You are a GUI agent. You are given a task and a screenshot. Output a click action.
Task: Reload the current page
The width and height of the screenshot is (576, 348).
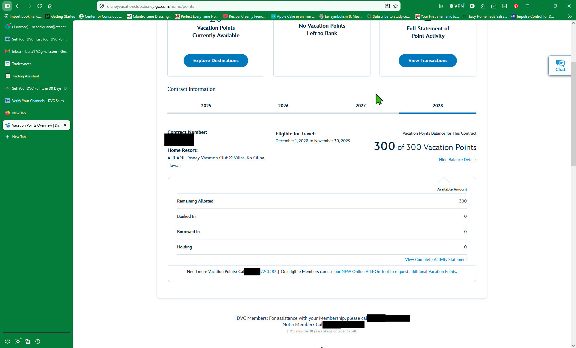pos(40,6)
